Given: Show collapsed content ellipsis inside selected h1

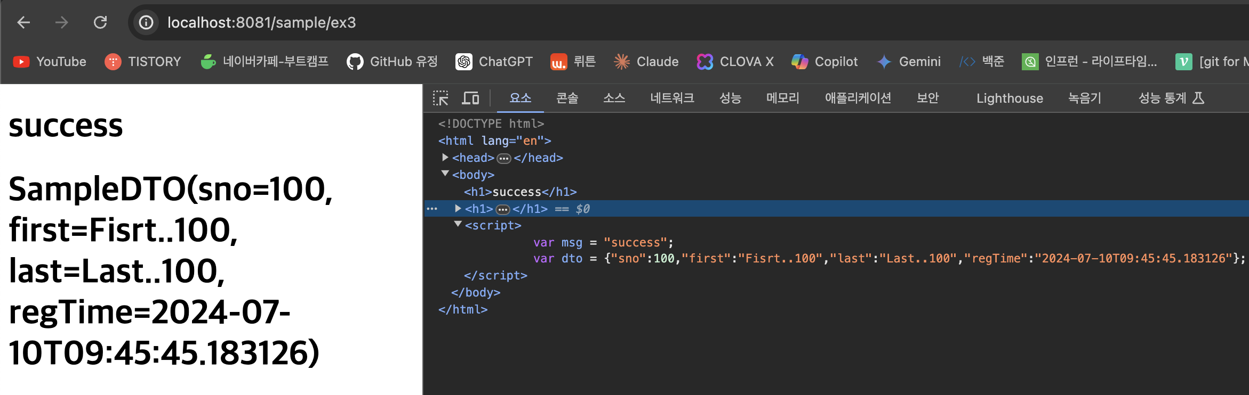Looking at the screenshot, I should [x=503, y=209].
